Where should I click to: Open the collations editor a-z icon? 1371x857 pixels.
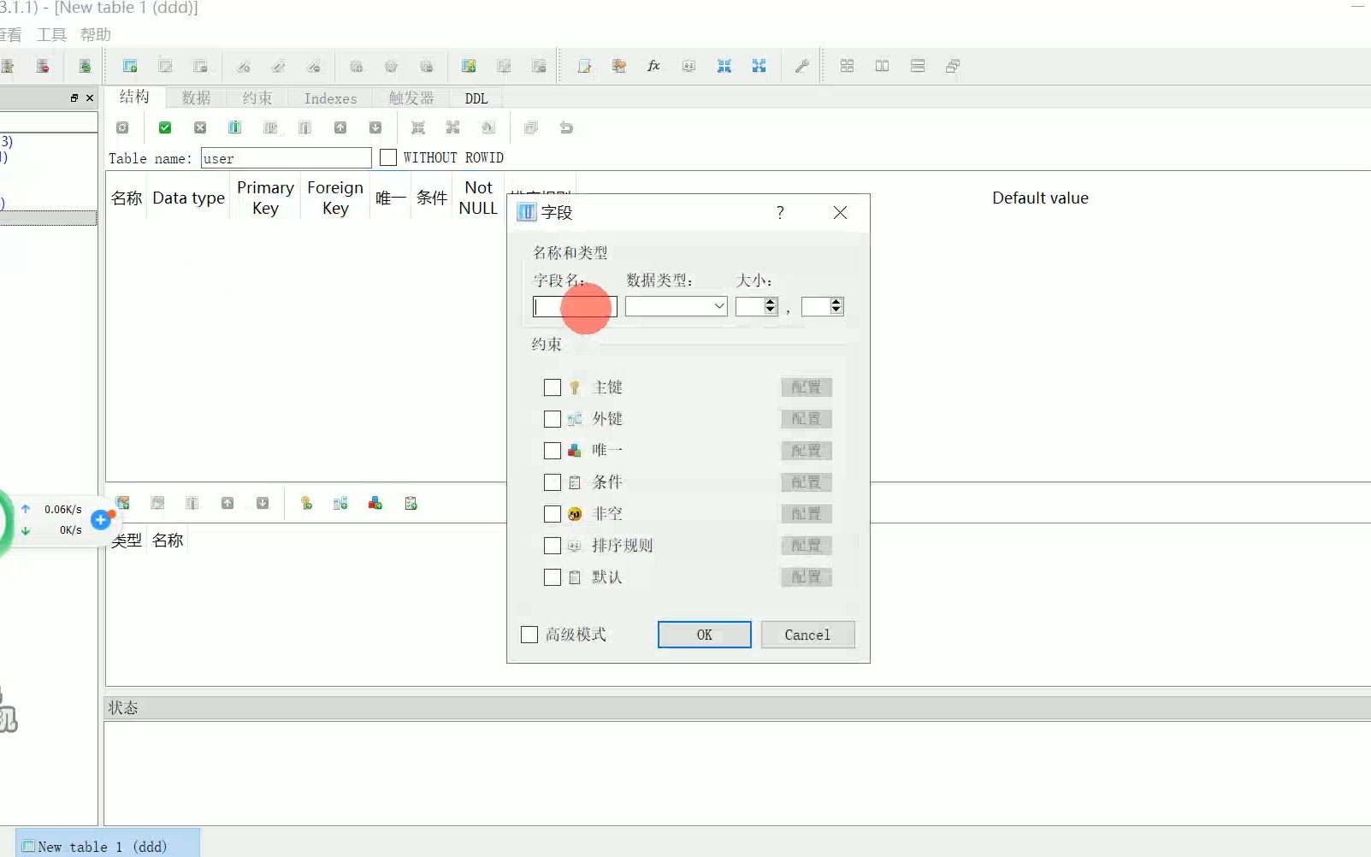click(688, 66)
